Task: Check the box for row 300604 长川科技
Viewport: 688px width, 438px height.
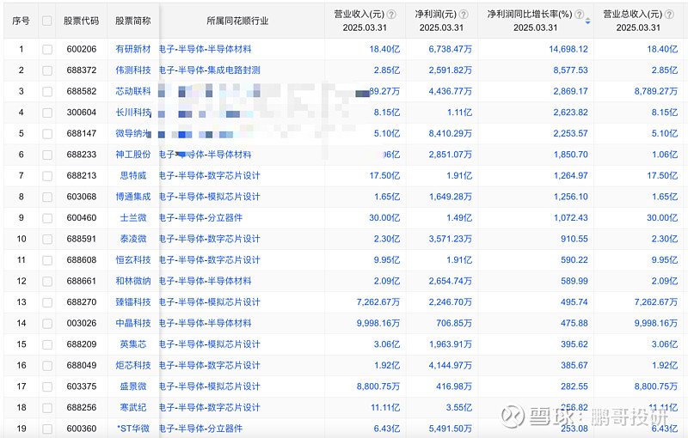Action: (x=47, y=113)
